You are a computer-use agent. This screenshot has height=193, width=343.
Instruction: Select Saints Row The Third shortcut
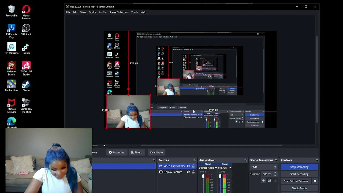point(26,106)
